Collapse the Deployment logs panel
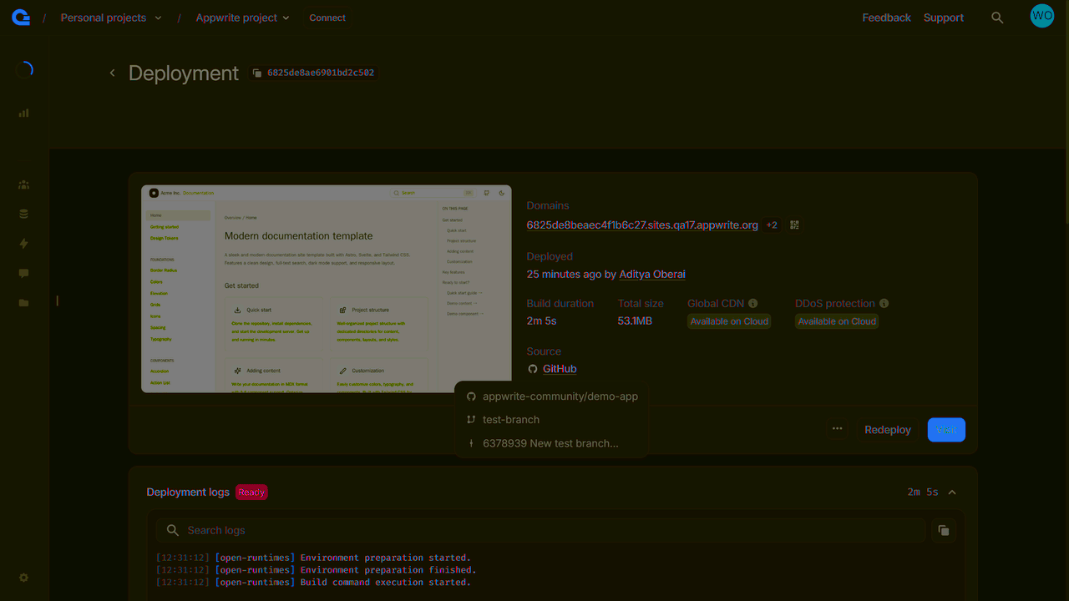 click(951, 492)
